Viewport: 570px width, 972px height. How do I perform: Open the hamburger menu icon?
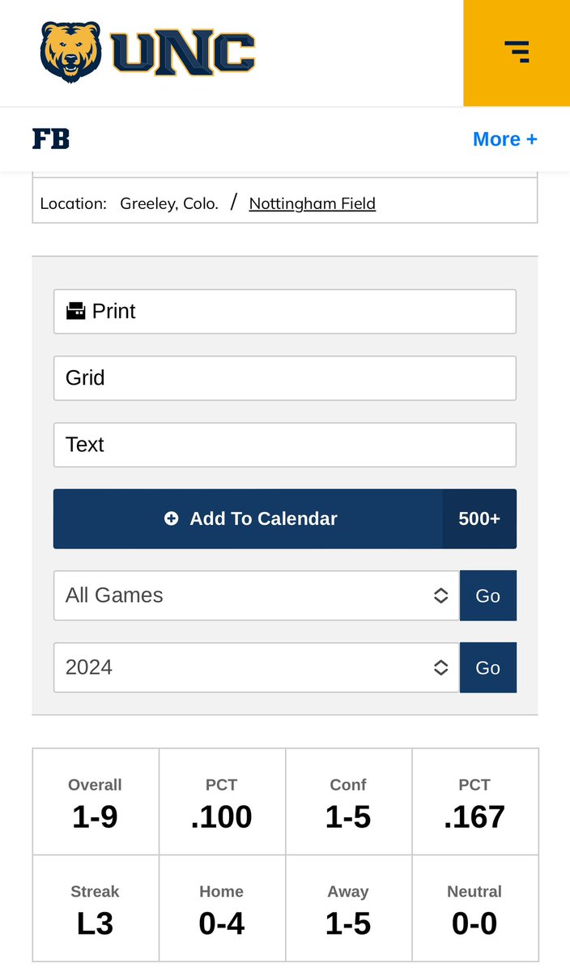click(517, 52)
